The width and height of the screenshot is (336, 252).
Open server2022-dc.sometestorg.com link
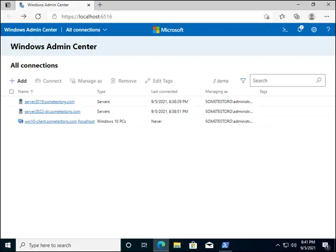pos(52,111)
